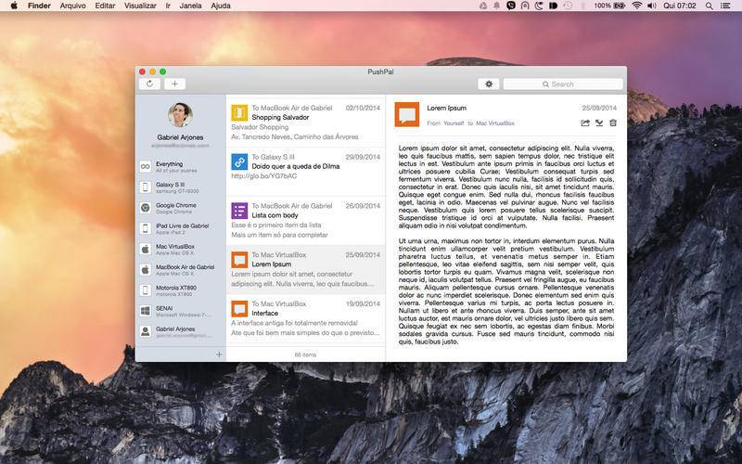Select the Doido quer a queda de Dilma push
Image resolution: width=742 pixels, height=464 pixels.
(306, 171)
